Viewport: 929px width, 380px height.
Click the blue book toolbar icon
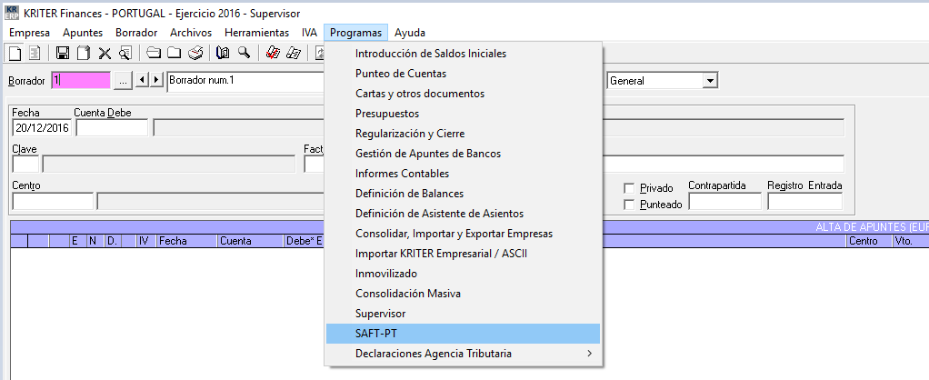[x=223, y=53]
